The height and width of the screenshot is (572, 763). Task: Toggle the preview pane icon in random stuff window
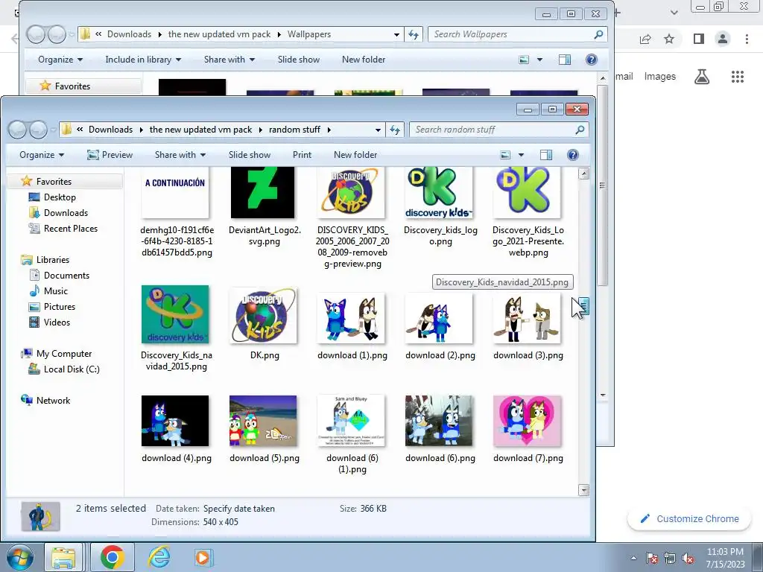coord(546,155)
